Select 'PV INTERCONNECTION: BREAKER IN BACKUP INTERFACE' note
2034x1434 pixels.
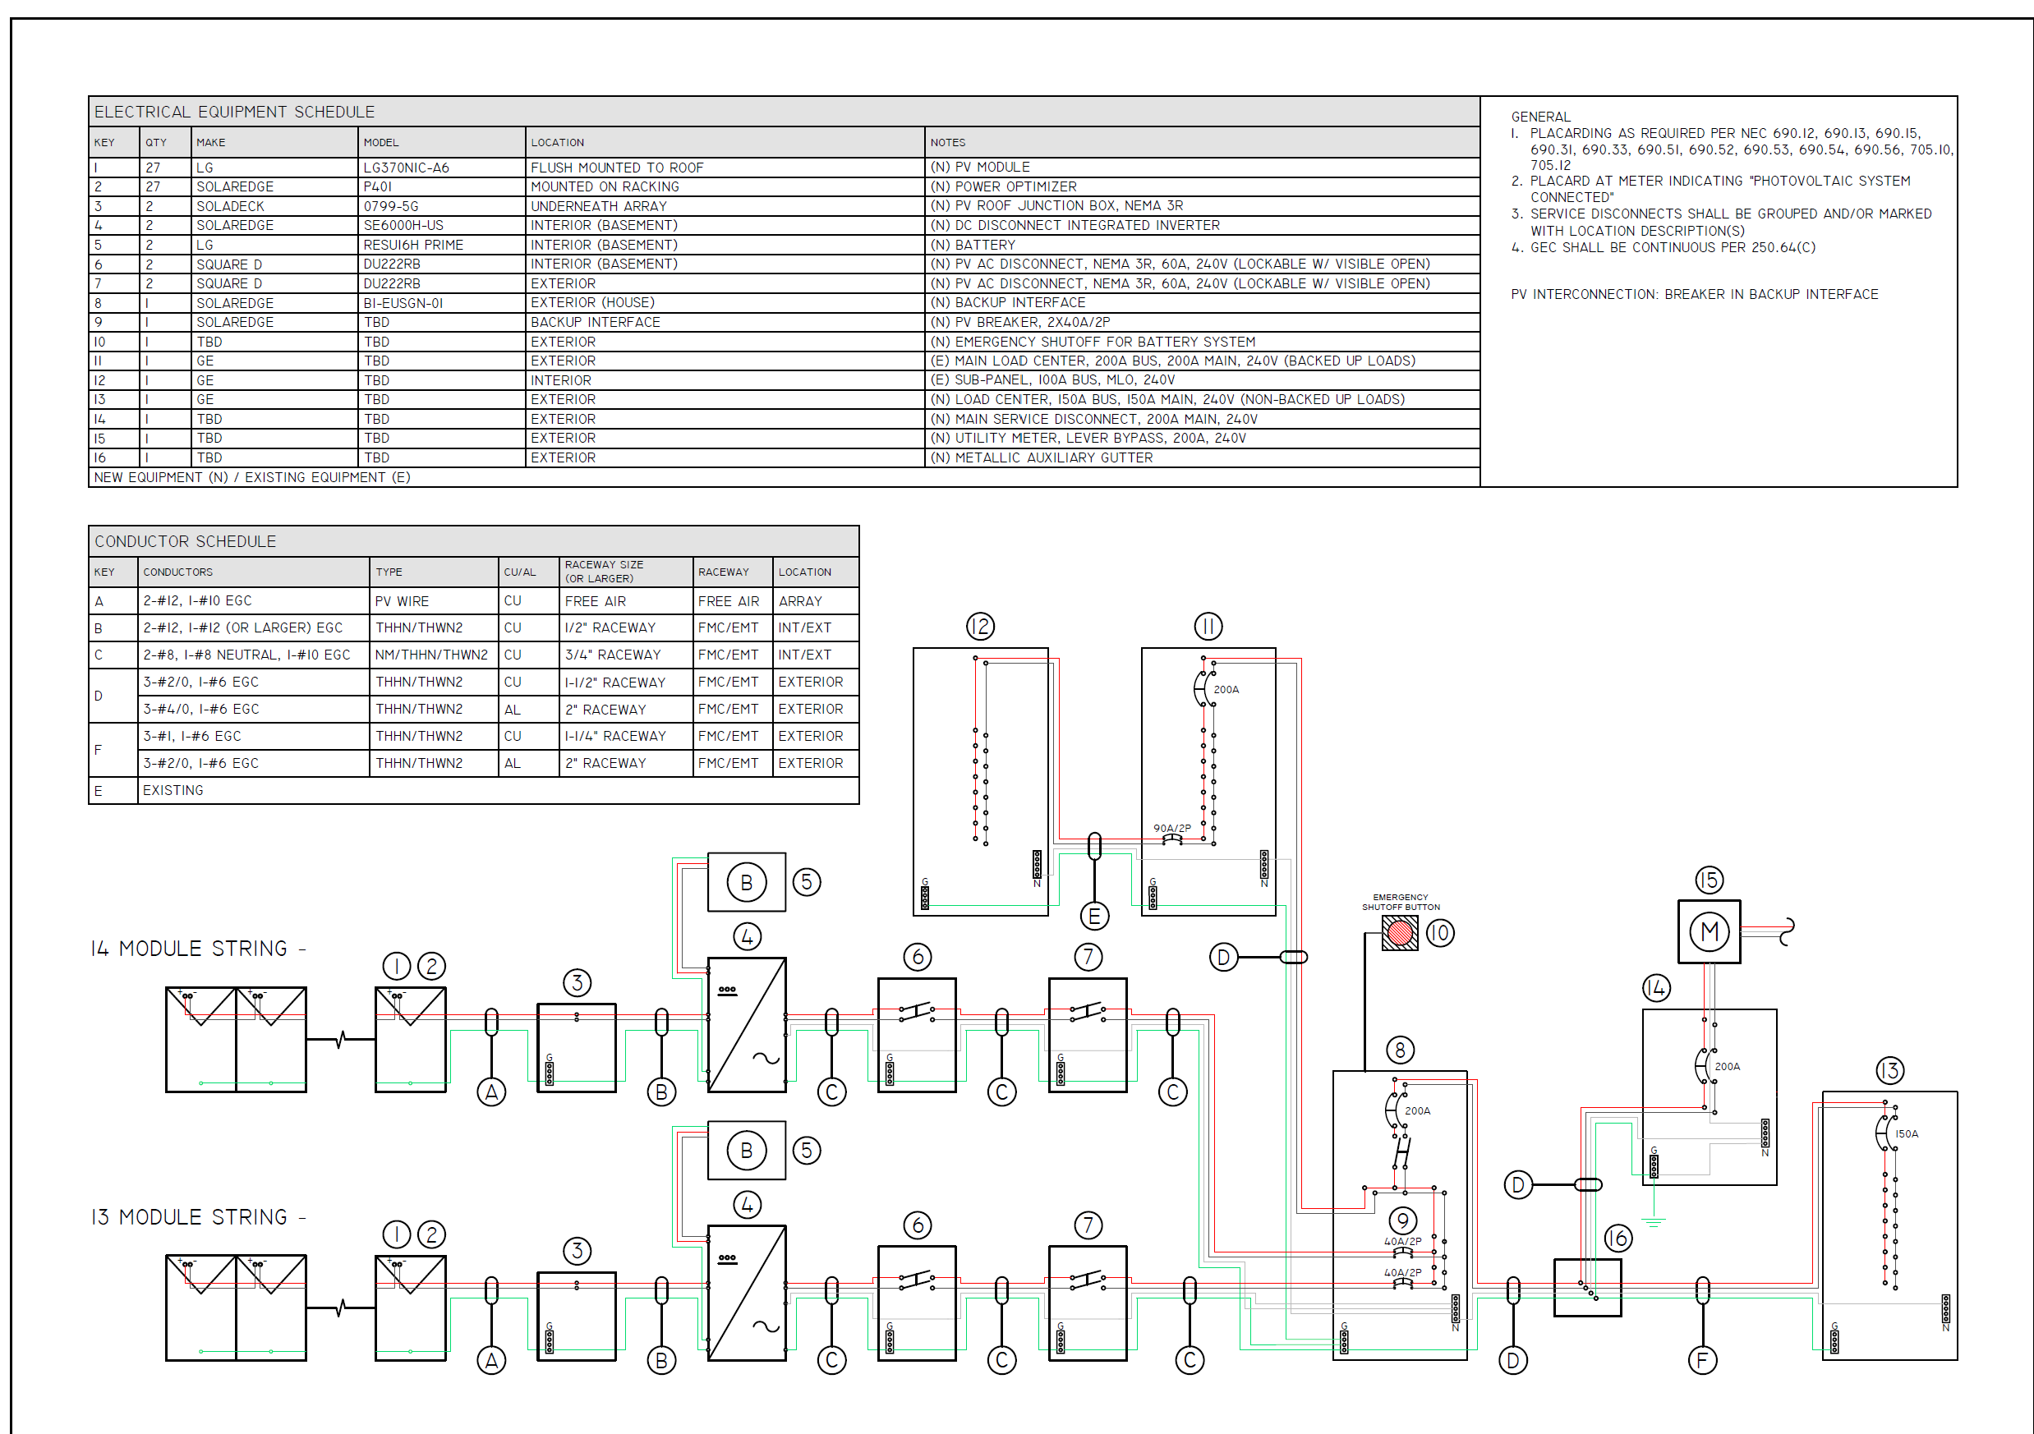click(x=1694, y=294)
